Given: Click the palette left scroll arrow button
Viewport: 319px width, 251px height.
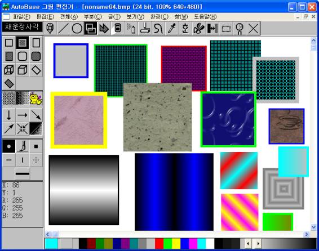Looking at the screenshot, I should (248, 243).
